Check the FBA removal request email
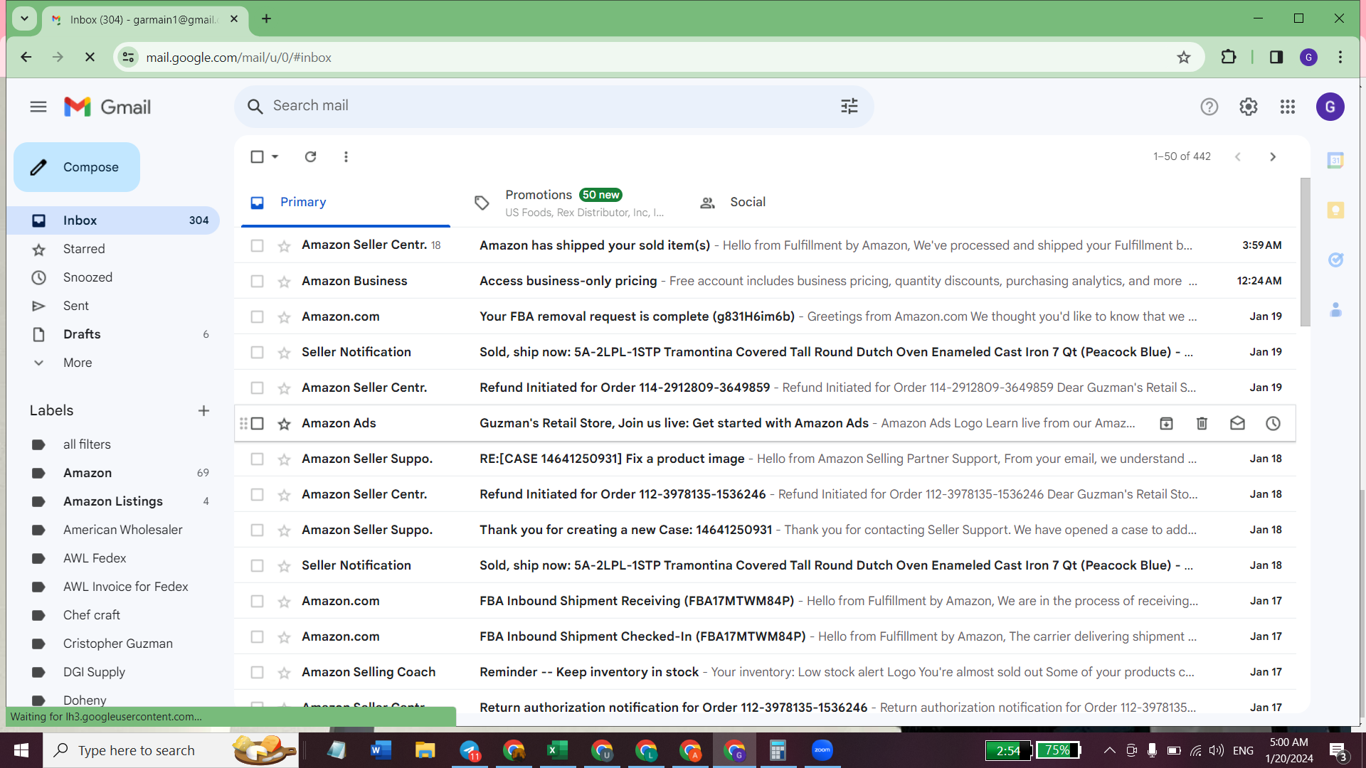Viewport: 1366px width, 768px height. tap(257, 316)
